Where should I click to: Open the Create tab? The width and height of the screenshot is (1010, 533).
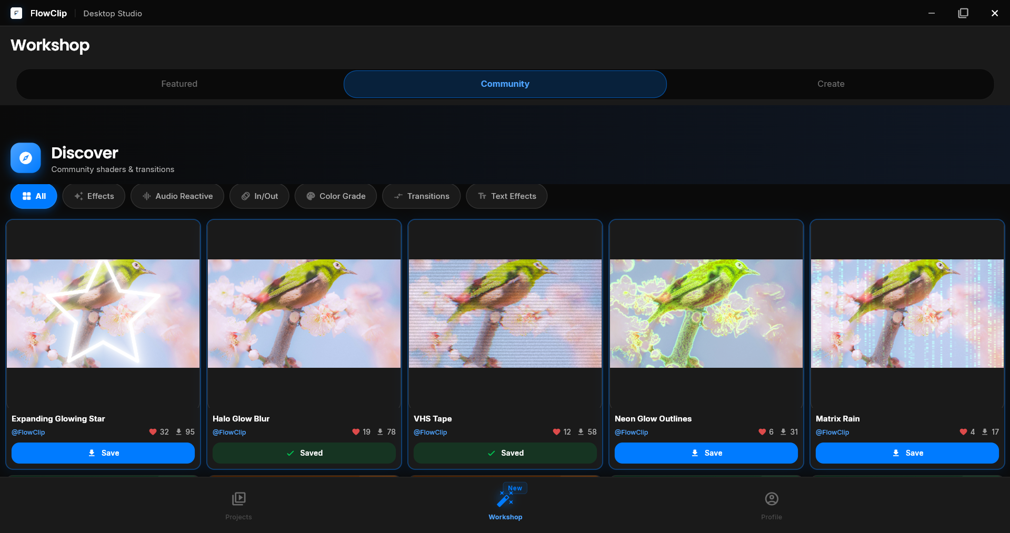(831, 84)
